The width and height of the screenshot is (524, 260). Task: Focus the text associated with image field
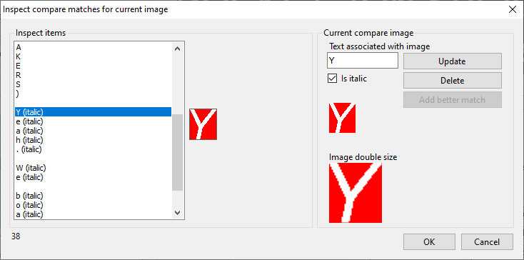[x=362, y=61]
